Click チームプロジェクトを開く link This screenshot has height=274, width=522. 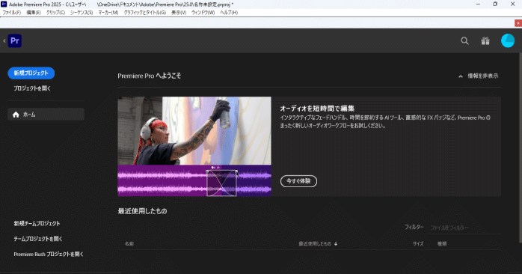38,239
